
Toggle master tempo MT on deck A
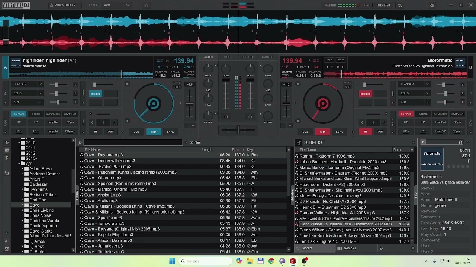pos(160,67)
